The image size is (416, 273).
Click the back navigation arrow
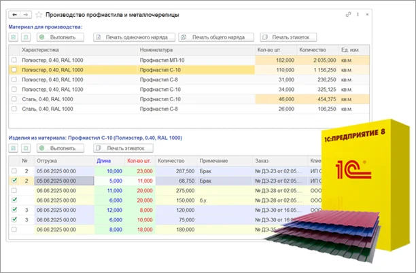[x=14, y=14]
